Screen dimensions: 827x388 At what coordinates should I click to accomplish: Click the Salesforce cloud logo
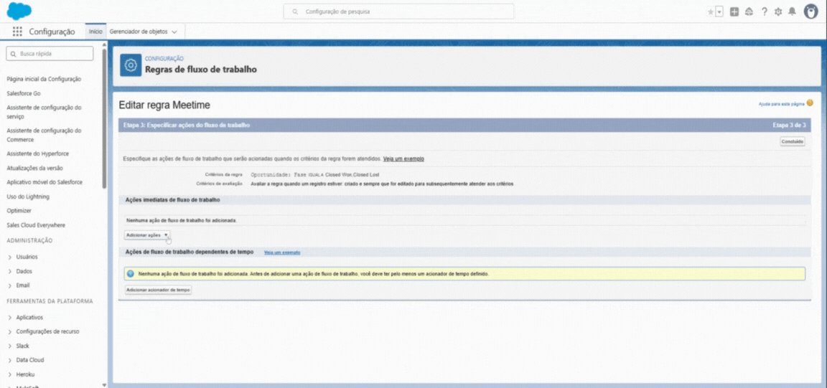(19, 11)
